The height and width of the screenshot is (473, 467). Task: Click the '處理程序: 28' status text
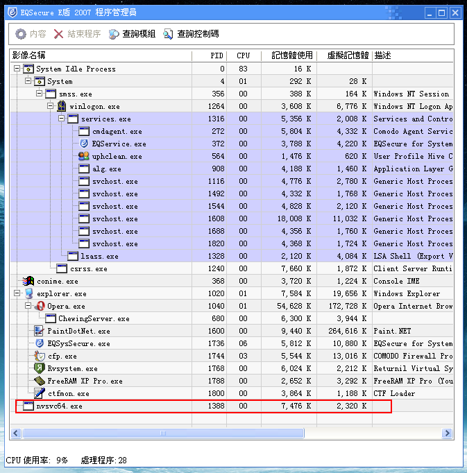click(x=103, y=460)
